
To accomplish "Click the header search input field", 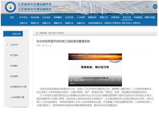I will (x=132, y=7).
